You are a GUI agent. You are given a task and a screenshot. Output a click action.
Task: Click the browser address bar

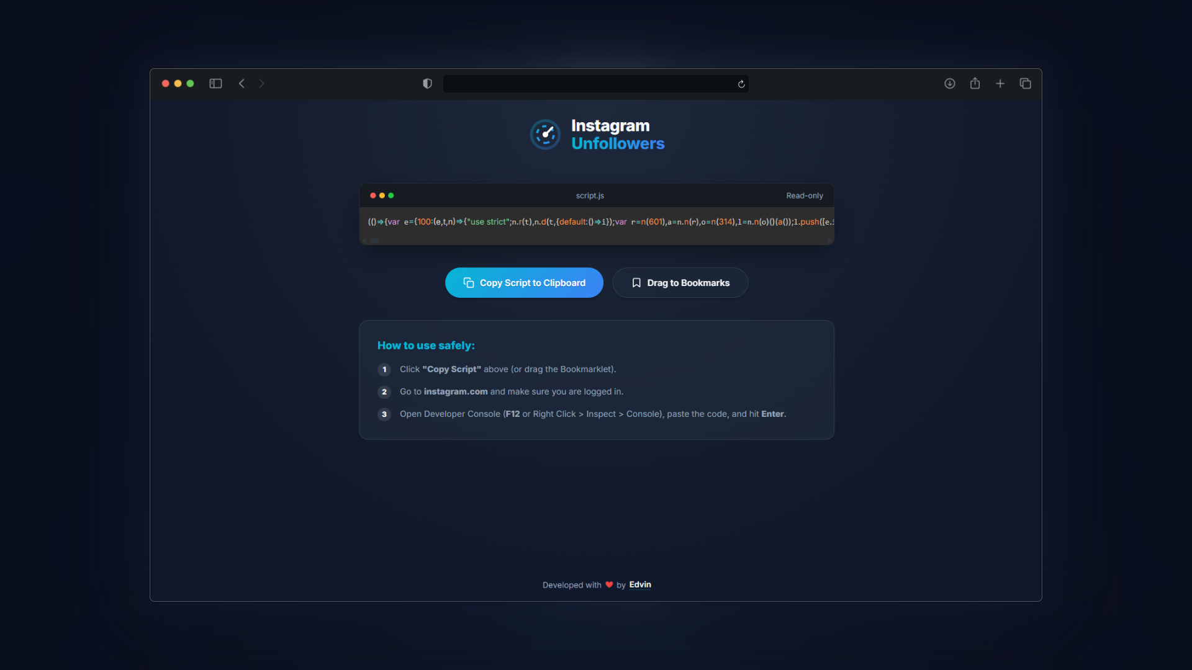pyautogui.click(x=590, y=84)
